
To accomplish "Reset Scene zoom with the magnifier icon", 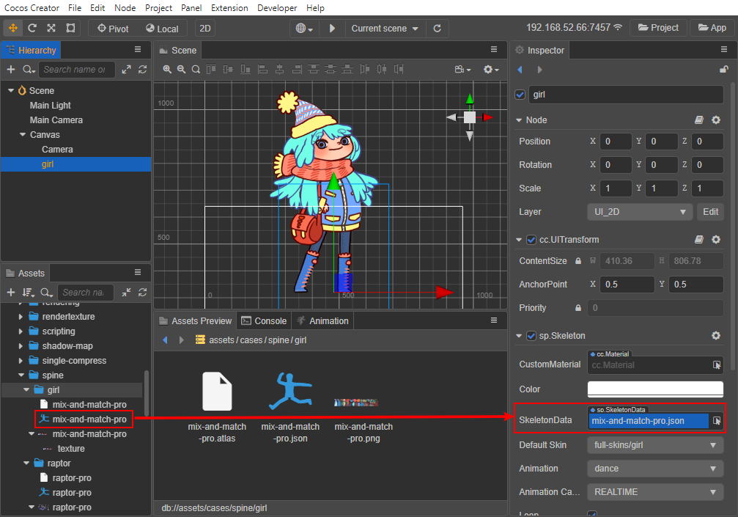I will (196, 69).
